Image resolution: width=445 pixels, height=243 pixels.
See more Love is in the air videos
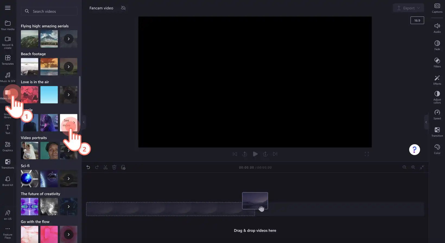(69, 95)
